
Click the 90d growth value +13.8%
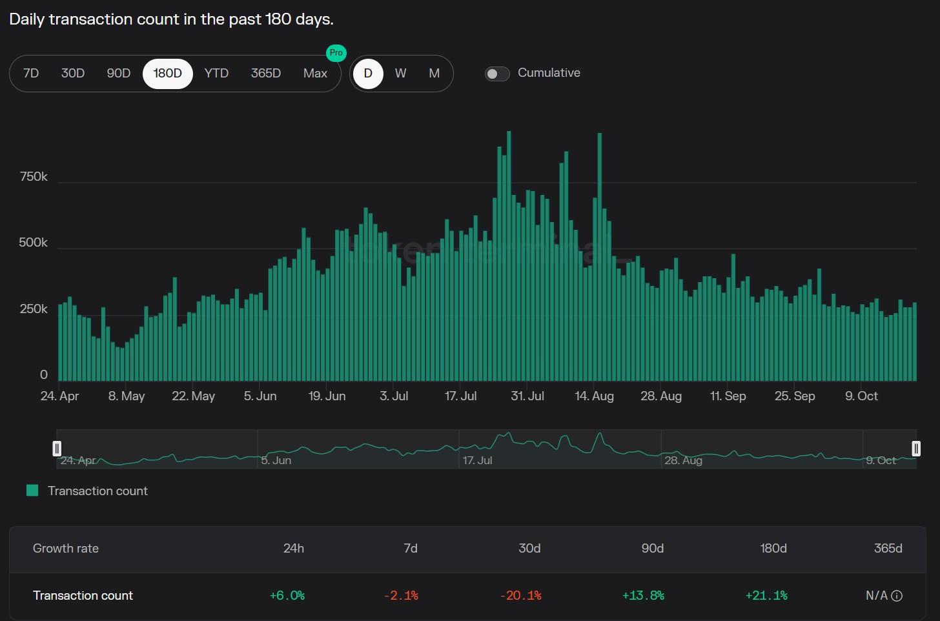[x=643, y=595]
